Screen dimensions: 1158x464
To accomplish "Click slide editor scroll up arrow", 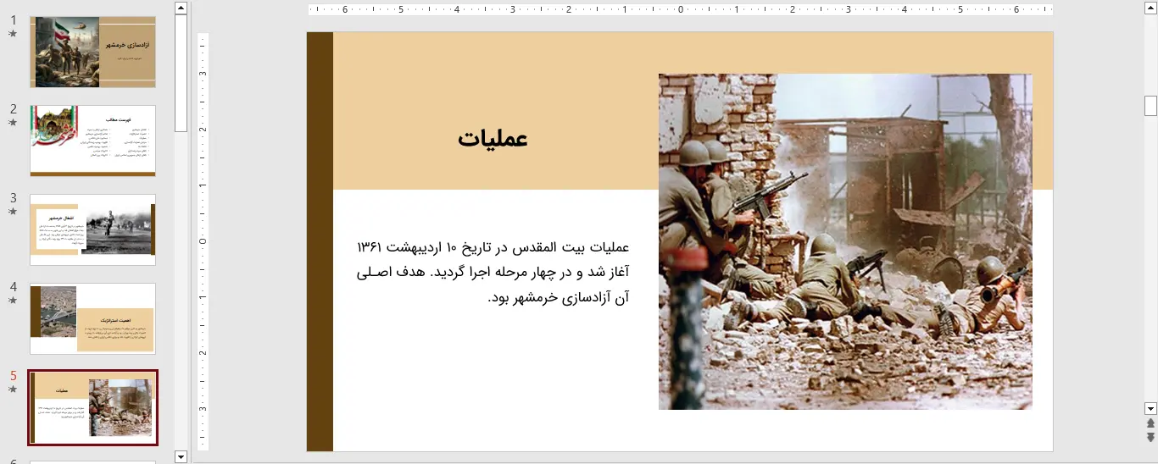I will (1150, 8).
